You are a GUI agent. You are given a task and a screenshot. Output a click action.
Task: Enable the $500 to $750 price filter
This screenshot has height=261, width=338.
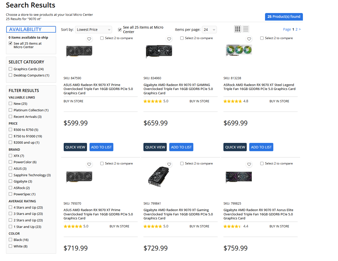coord(11,130)
